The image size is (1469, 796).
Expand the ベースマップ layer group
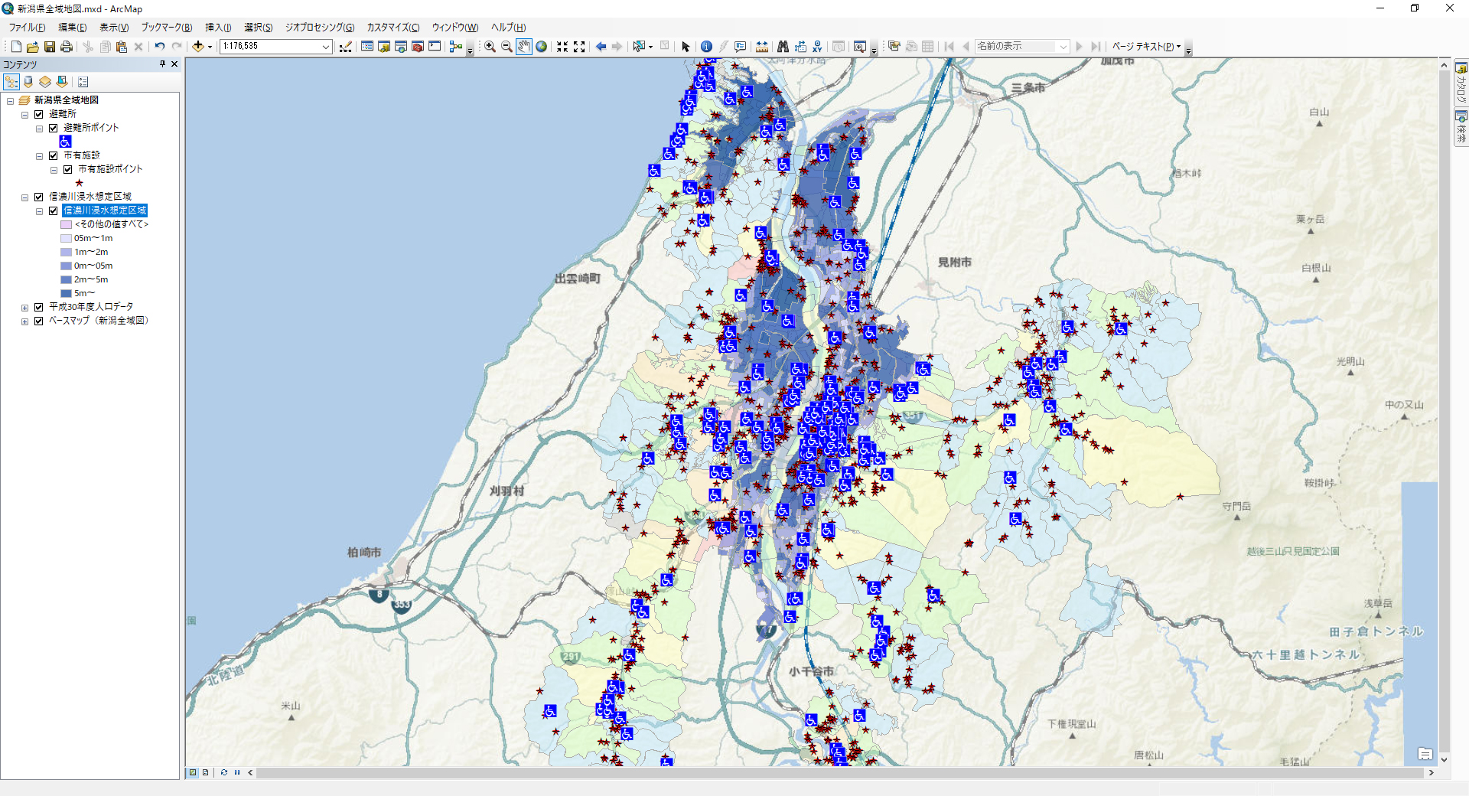[x=24, y=321]
